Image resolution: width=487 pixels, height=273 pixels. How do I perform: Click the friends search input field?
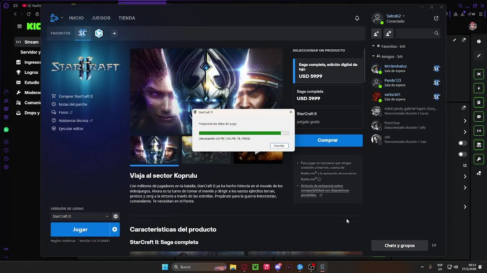[414, 33]
